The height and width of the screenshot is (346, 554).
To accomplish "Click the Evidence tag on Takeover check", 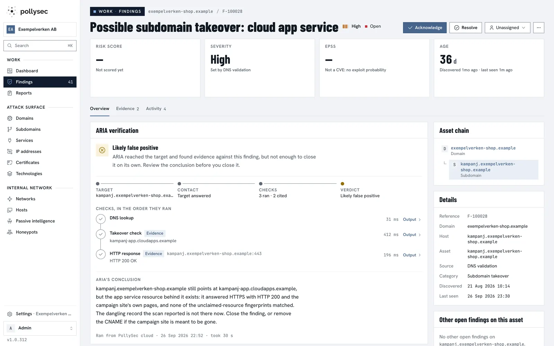I will pyautogui.click(x=155, y=233).
